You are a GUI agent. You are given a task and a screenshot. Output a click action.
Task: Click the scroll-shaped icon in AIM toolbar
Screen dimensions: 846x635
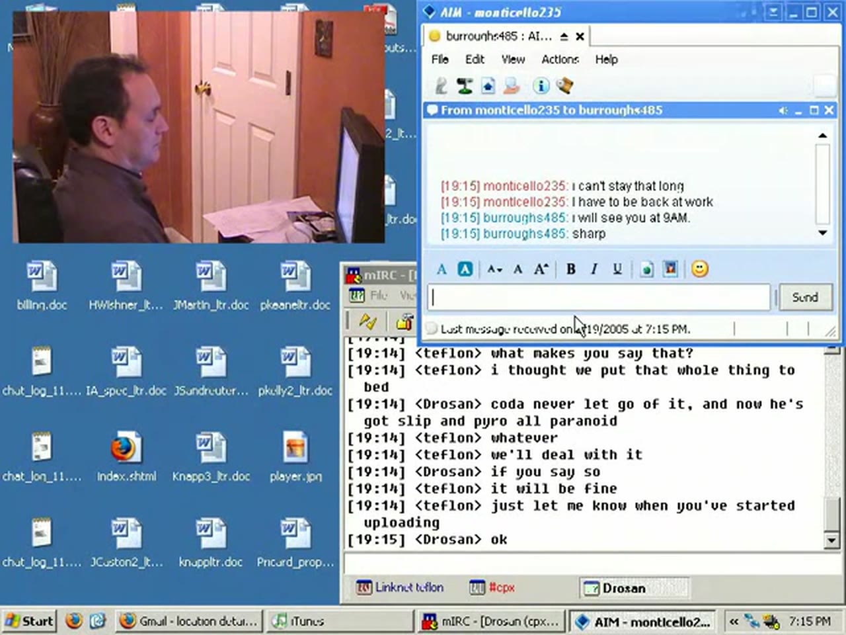pos(564,85)
